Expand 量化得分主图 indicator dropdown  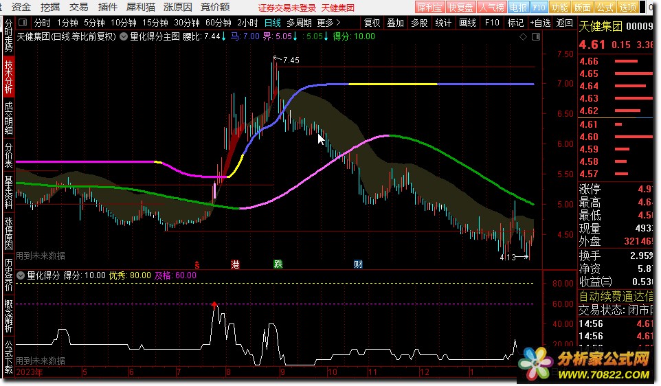[124, 36]
